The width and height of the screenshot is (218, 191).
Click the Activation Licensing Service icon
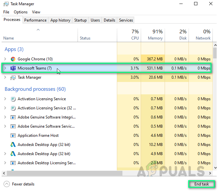coord(13,99)
